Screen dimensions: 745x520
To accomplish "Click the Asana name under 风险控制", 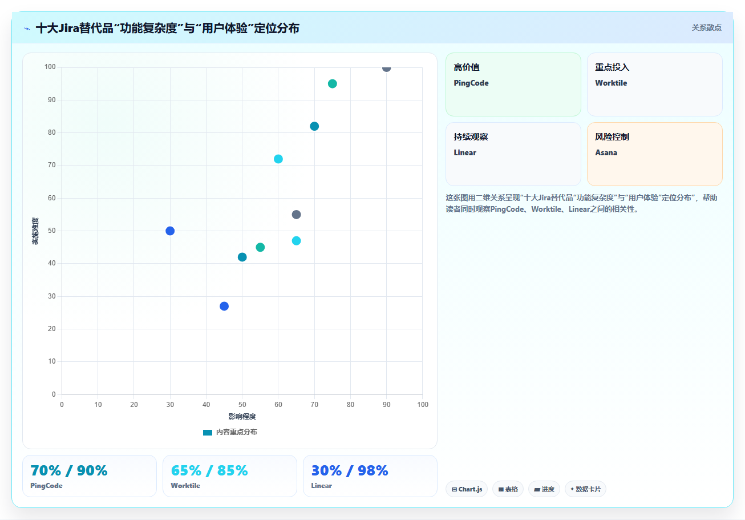I will 606,152.
